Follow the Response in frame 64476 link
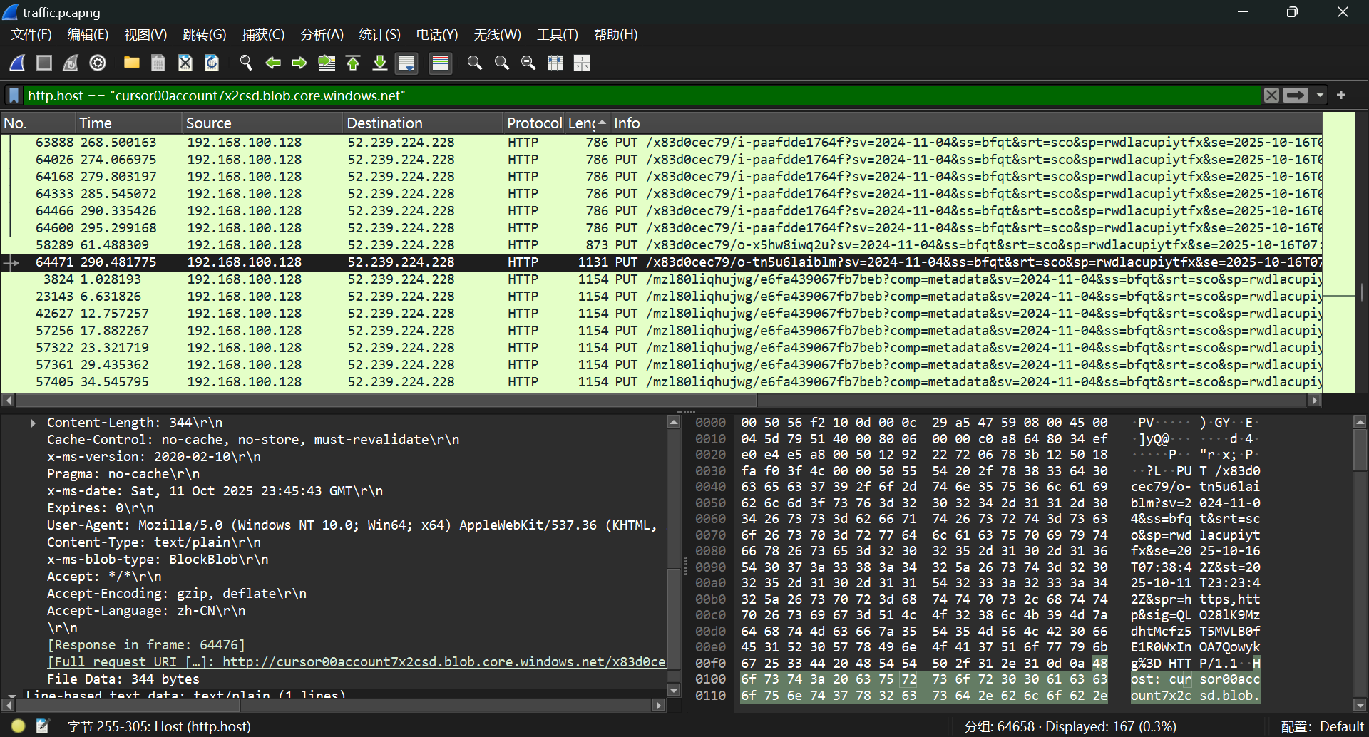This screenshot has width=1369, height=737. (146, 645)
